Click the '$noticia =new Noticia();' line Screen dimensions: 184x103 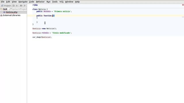pos(45,29)
